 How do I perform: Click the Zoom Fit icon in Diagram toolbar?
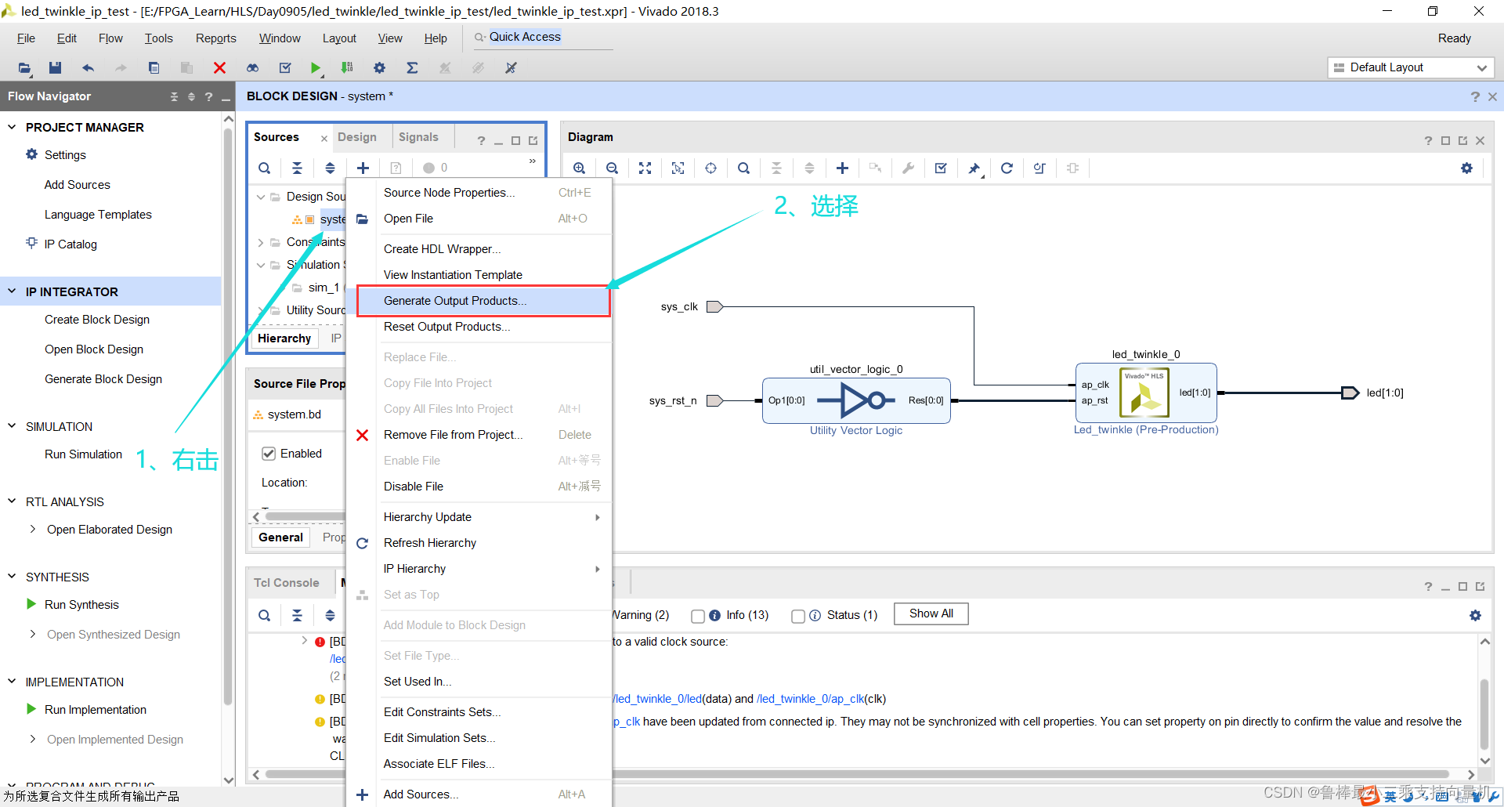click(x=645, y=168)
